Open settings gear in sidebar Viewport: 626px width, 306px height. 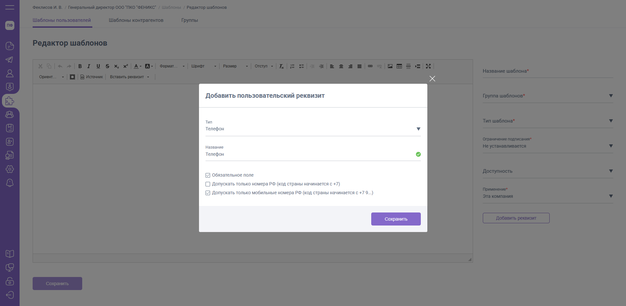tap(10, 169)
